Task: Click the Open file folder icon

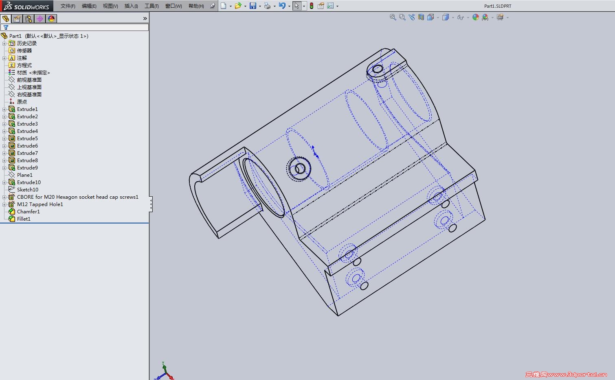Action: [x=238, y=6]
